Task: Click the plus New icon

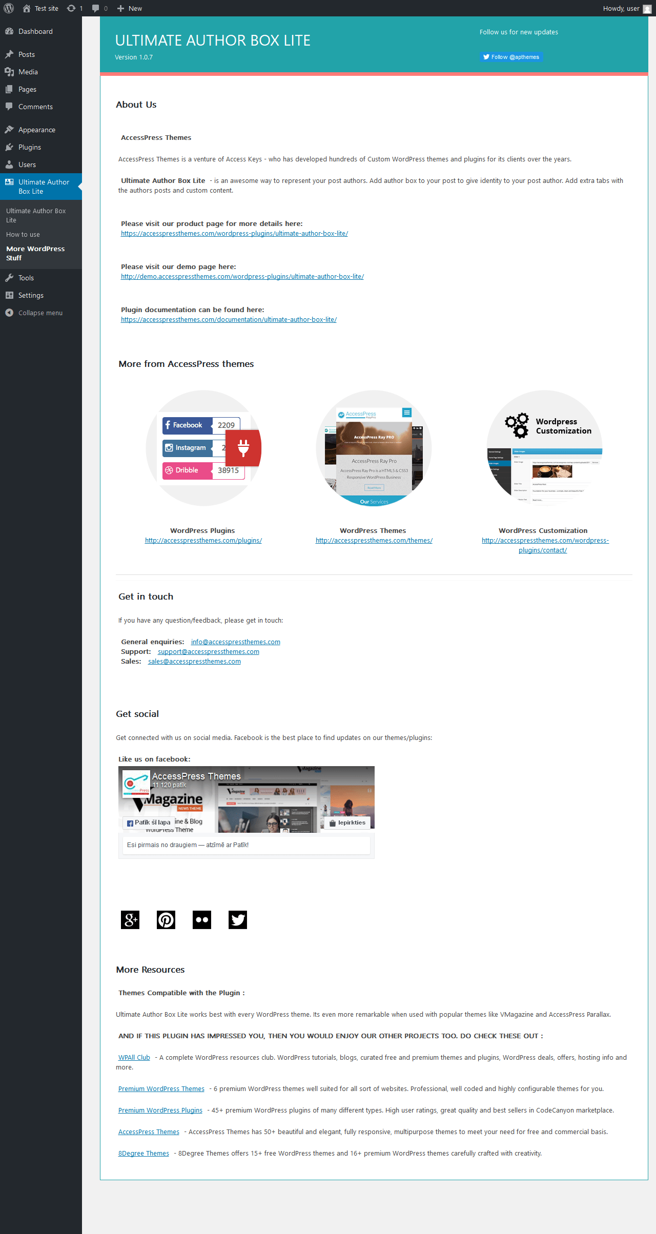Action: (x=121, y=8)
